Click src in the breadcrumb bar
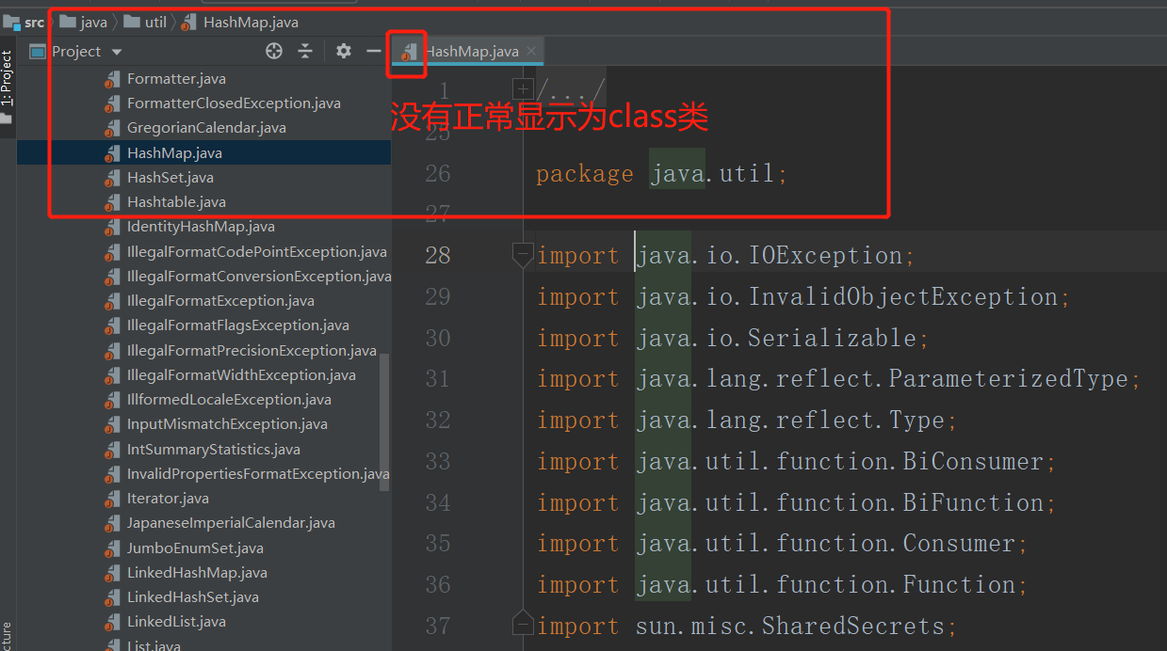The height and width of the screenshot is (651, 1167). 35,22
